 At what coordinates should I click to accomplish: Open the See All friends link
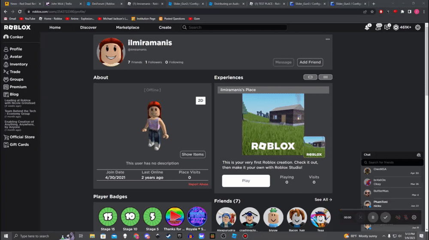pyautogui.click(x=323, y=200)
